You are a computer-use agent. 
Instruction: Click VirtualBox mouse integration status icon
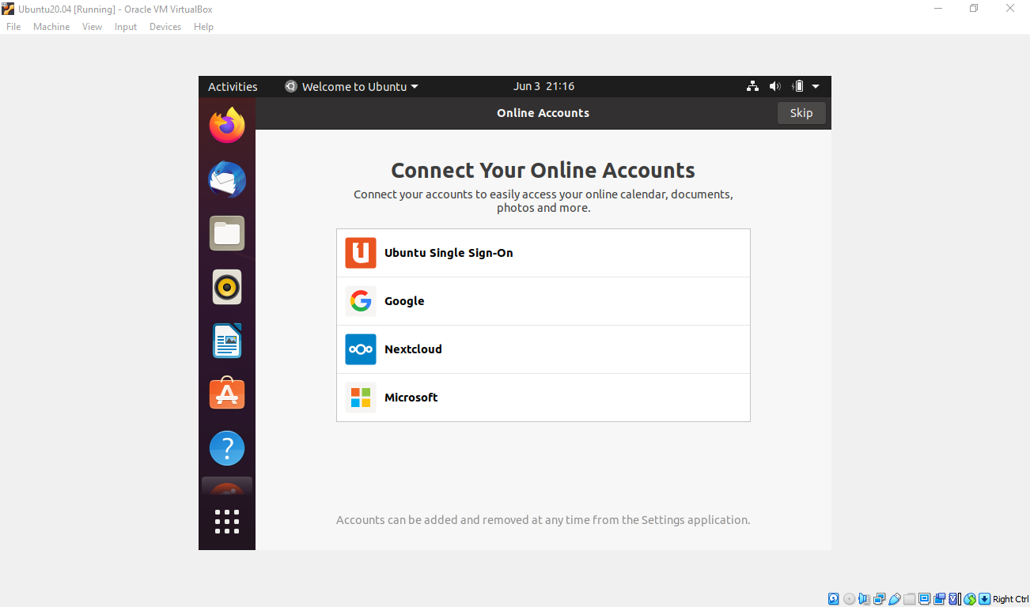[x=970, y=599]
